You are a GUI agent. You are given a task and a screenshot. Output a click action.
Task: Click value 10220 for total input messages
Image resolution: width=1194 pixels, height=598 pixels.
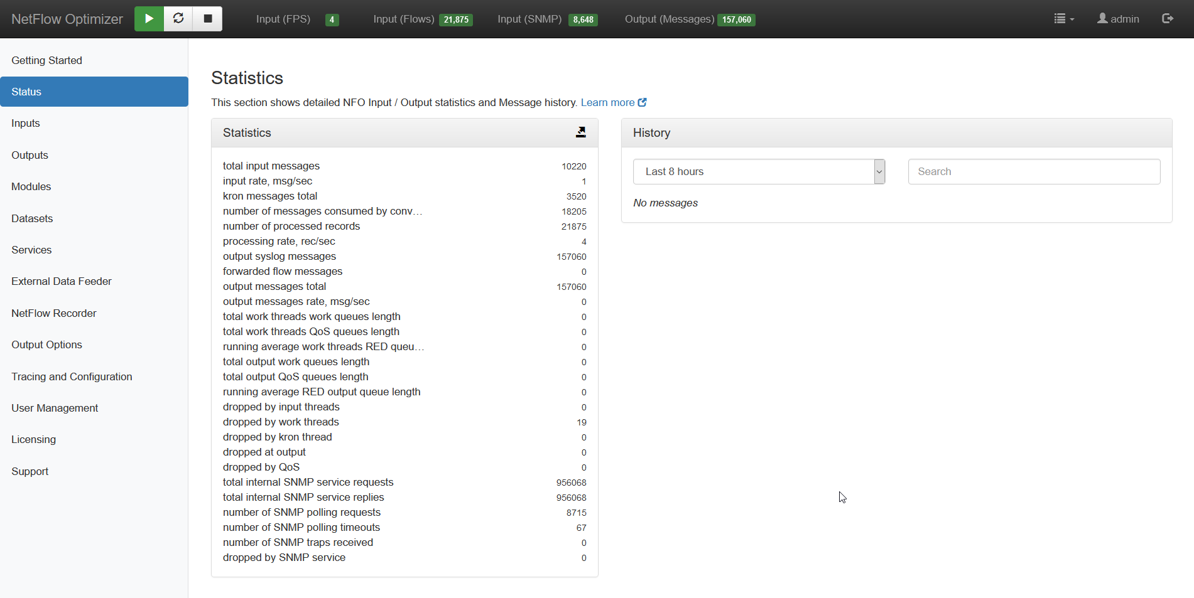[574, 166]
